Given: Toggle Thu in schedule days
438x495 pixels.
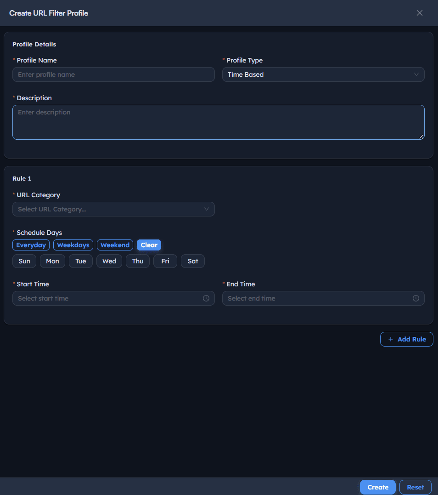Looking at the screenshot, I should pyautogui.click(x=138, y=261).
